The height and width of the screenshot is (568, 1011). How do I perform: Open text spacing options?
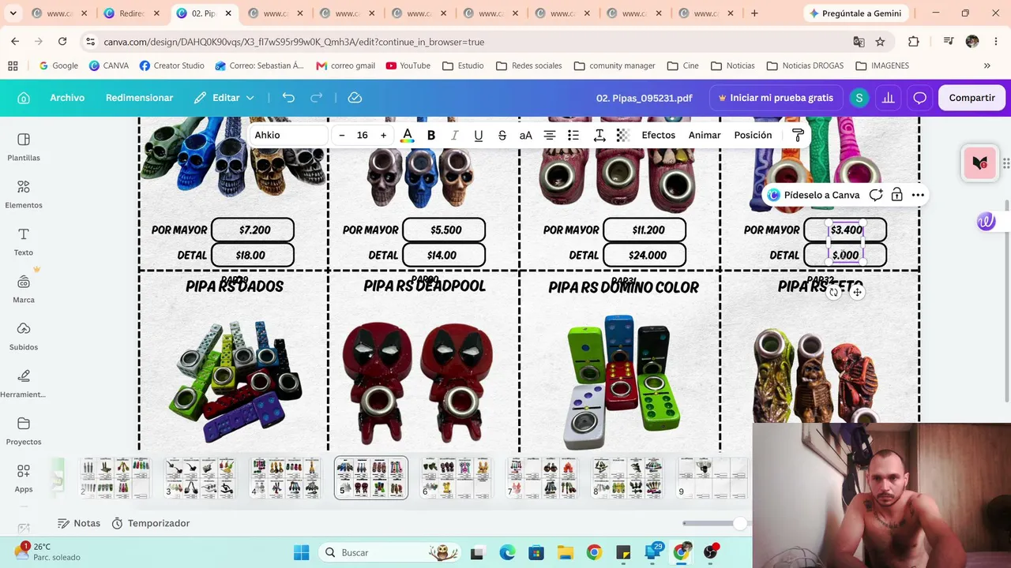[599, 136]
